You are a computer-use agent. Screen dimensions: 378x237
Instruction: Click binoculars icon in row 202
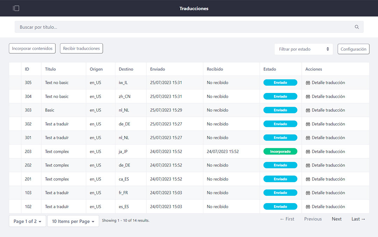(308, 165)
